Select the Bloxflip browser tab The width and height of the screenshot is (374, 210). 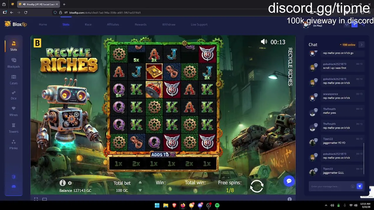(x=38, y=4)
